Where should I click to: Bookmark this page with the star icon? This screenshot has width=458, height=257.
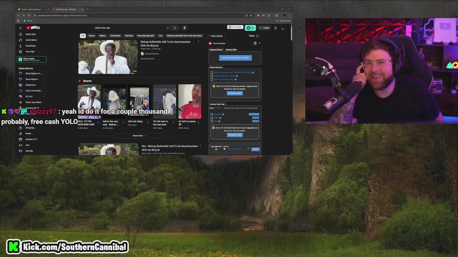click(x=251, y=15)
